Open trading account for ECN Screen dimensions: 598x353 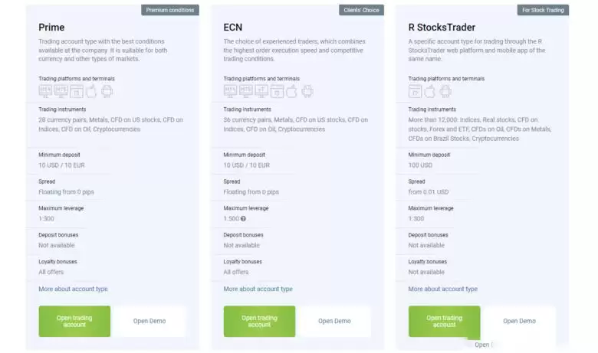[x=259, y=321]
